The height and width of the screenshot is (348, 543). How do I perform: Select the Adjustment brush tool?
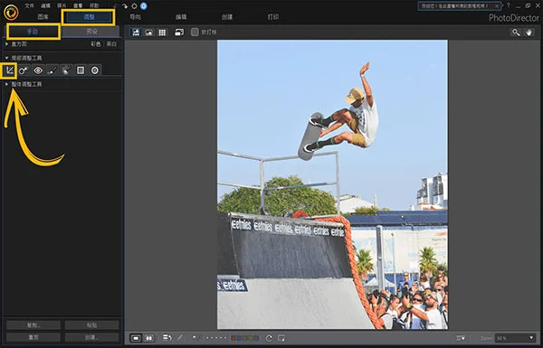coord(52,71)
